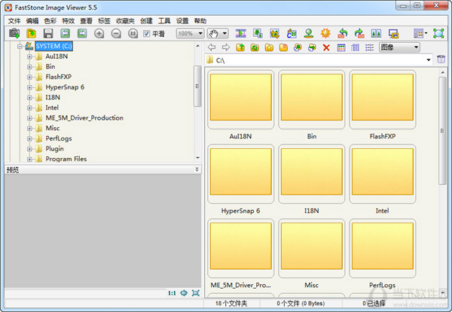Go to next image with the right arrow icon
The height and width of the screenshot is (312, 452).
pyautogui.click(x=82, y=33)
